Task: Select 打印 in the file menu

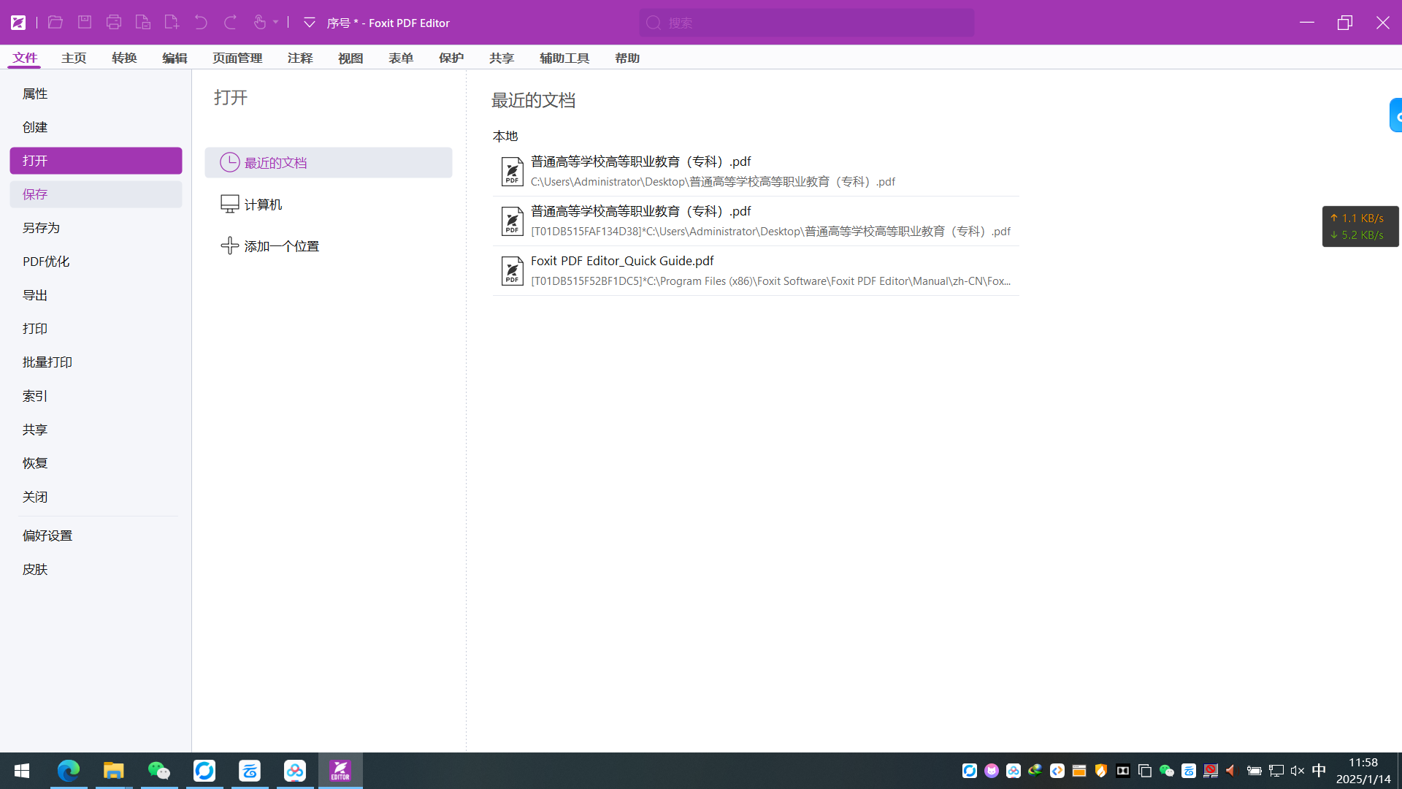Action: click(96, 329)
